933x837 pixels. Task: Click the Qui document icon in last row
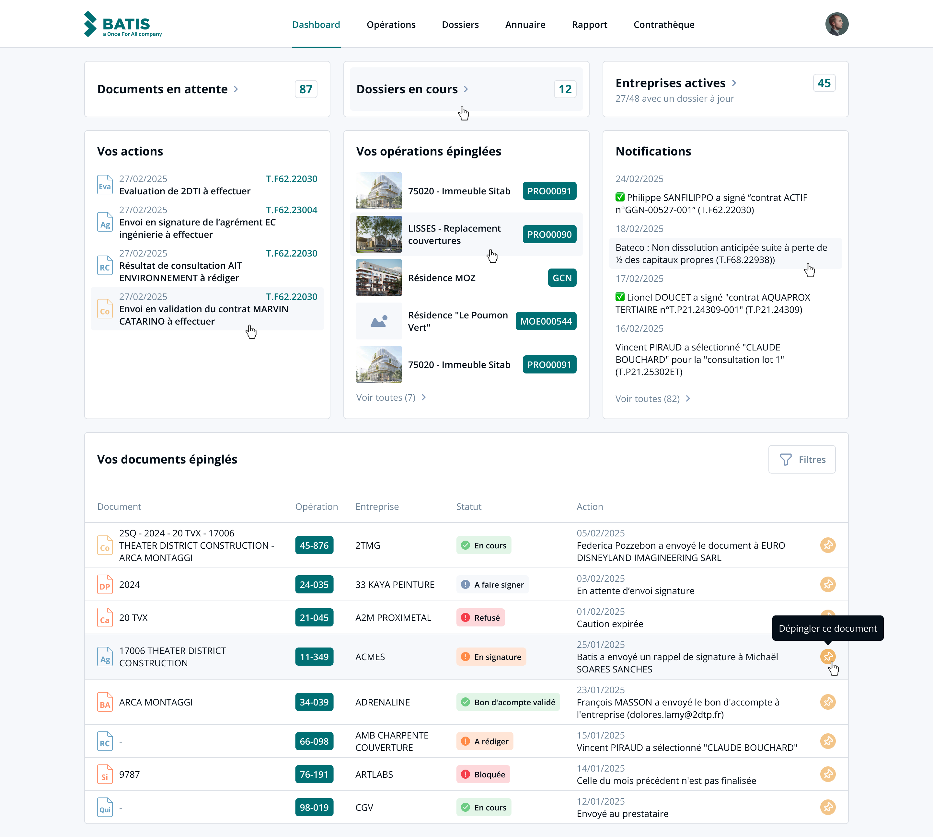[105, 807]
